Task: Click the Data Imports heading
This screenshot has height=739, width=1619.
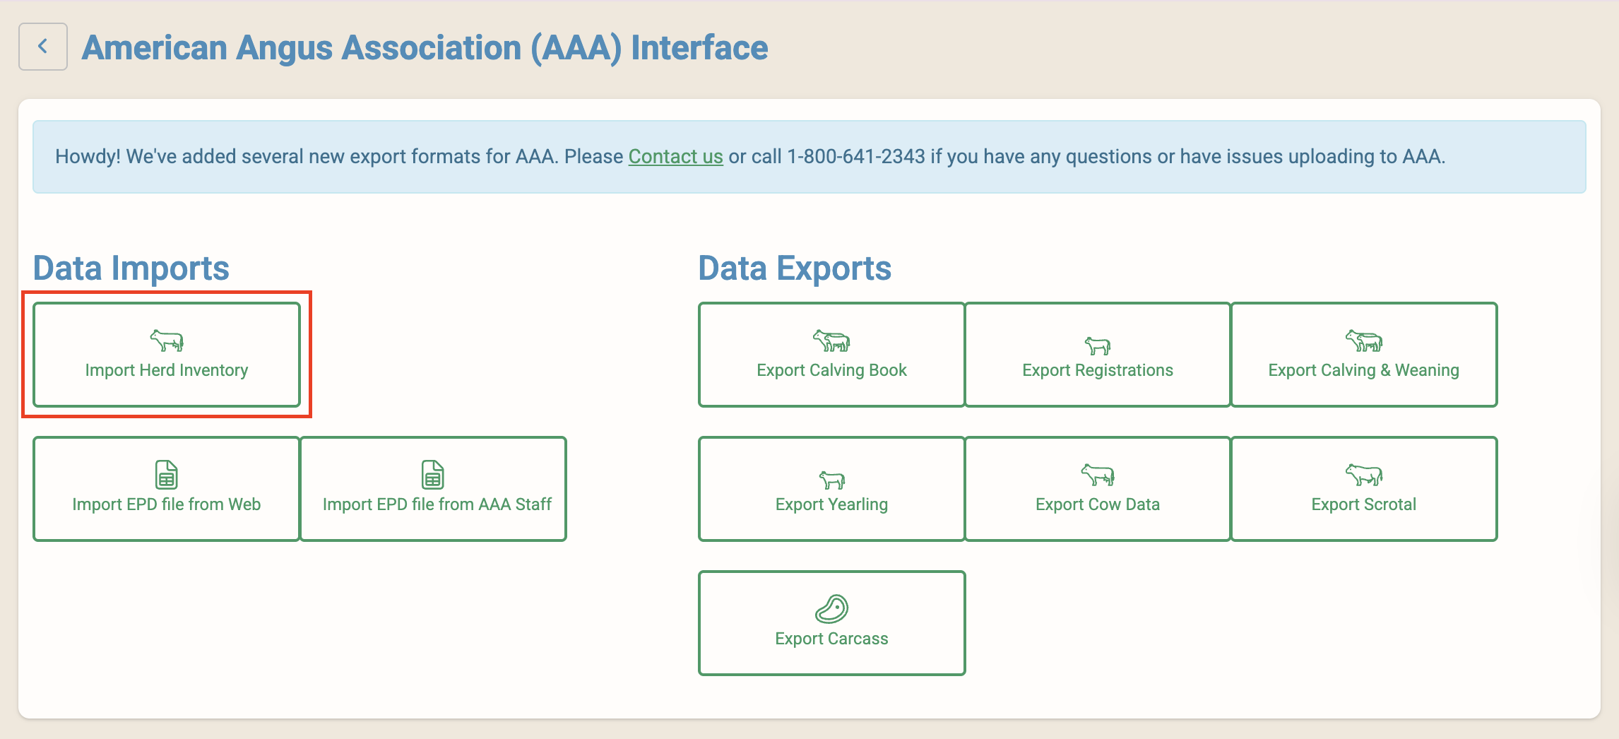Action: (x=131, y=268)
